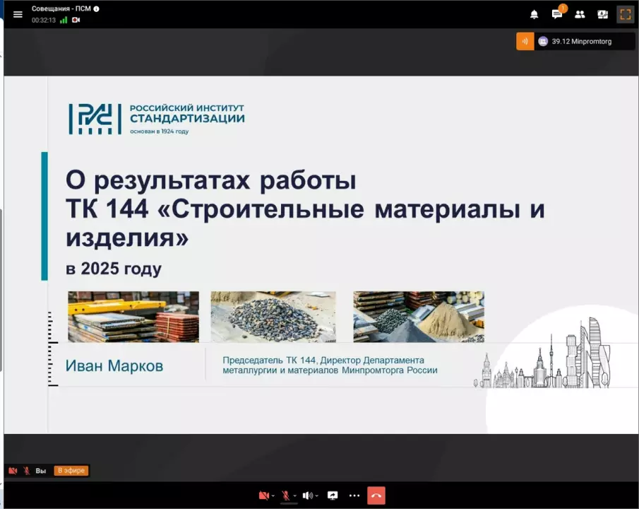Turn on the camera in bottom toolbar

click(x=263, y=496)
